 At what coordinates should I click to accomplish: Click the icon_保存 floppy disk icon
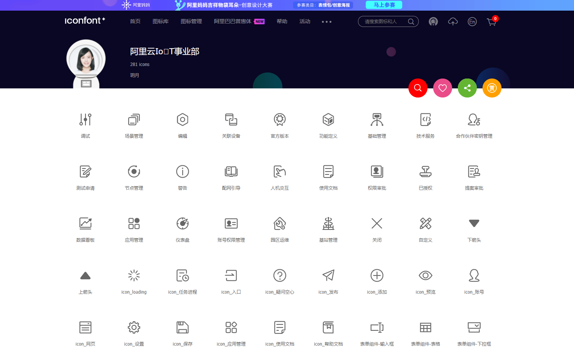tap(183, 327)
